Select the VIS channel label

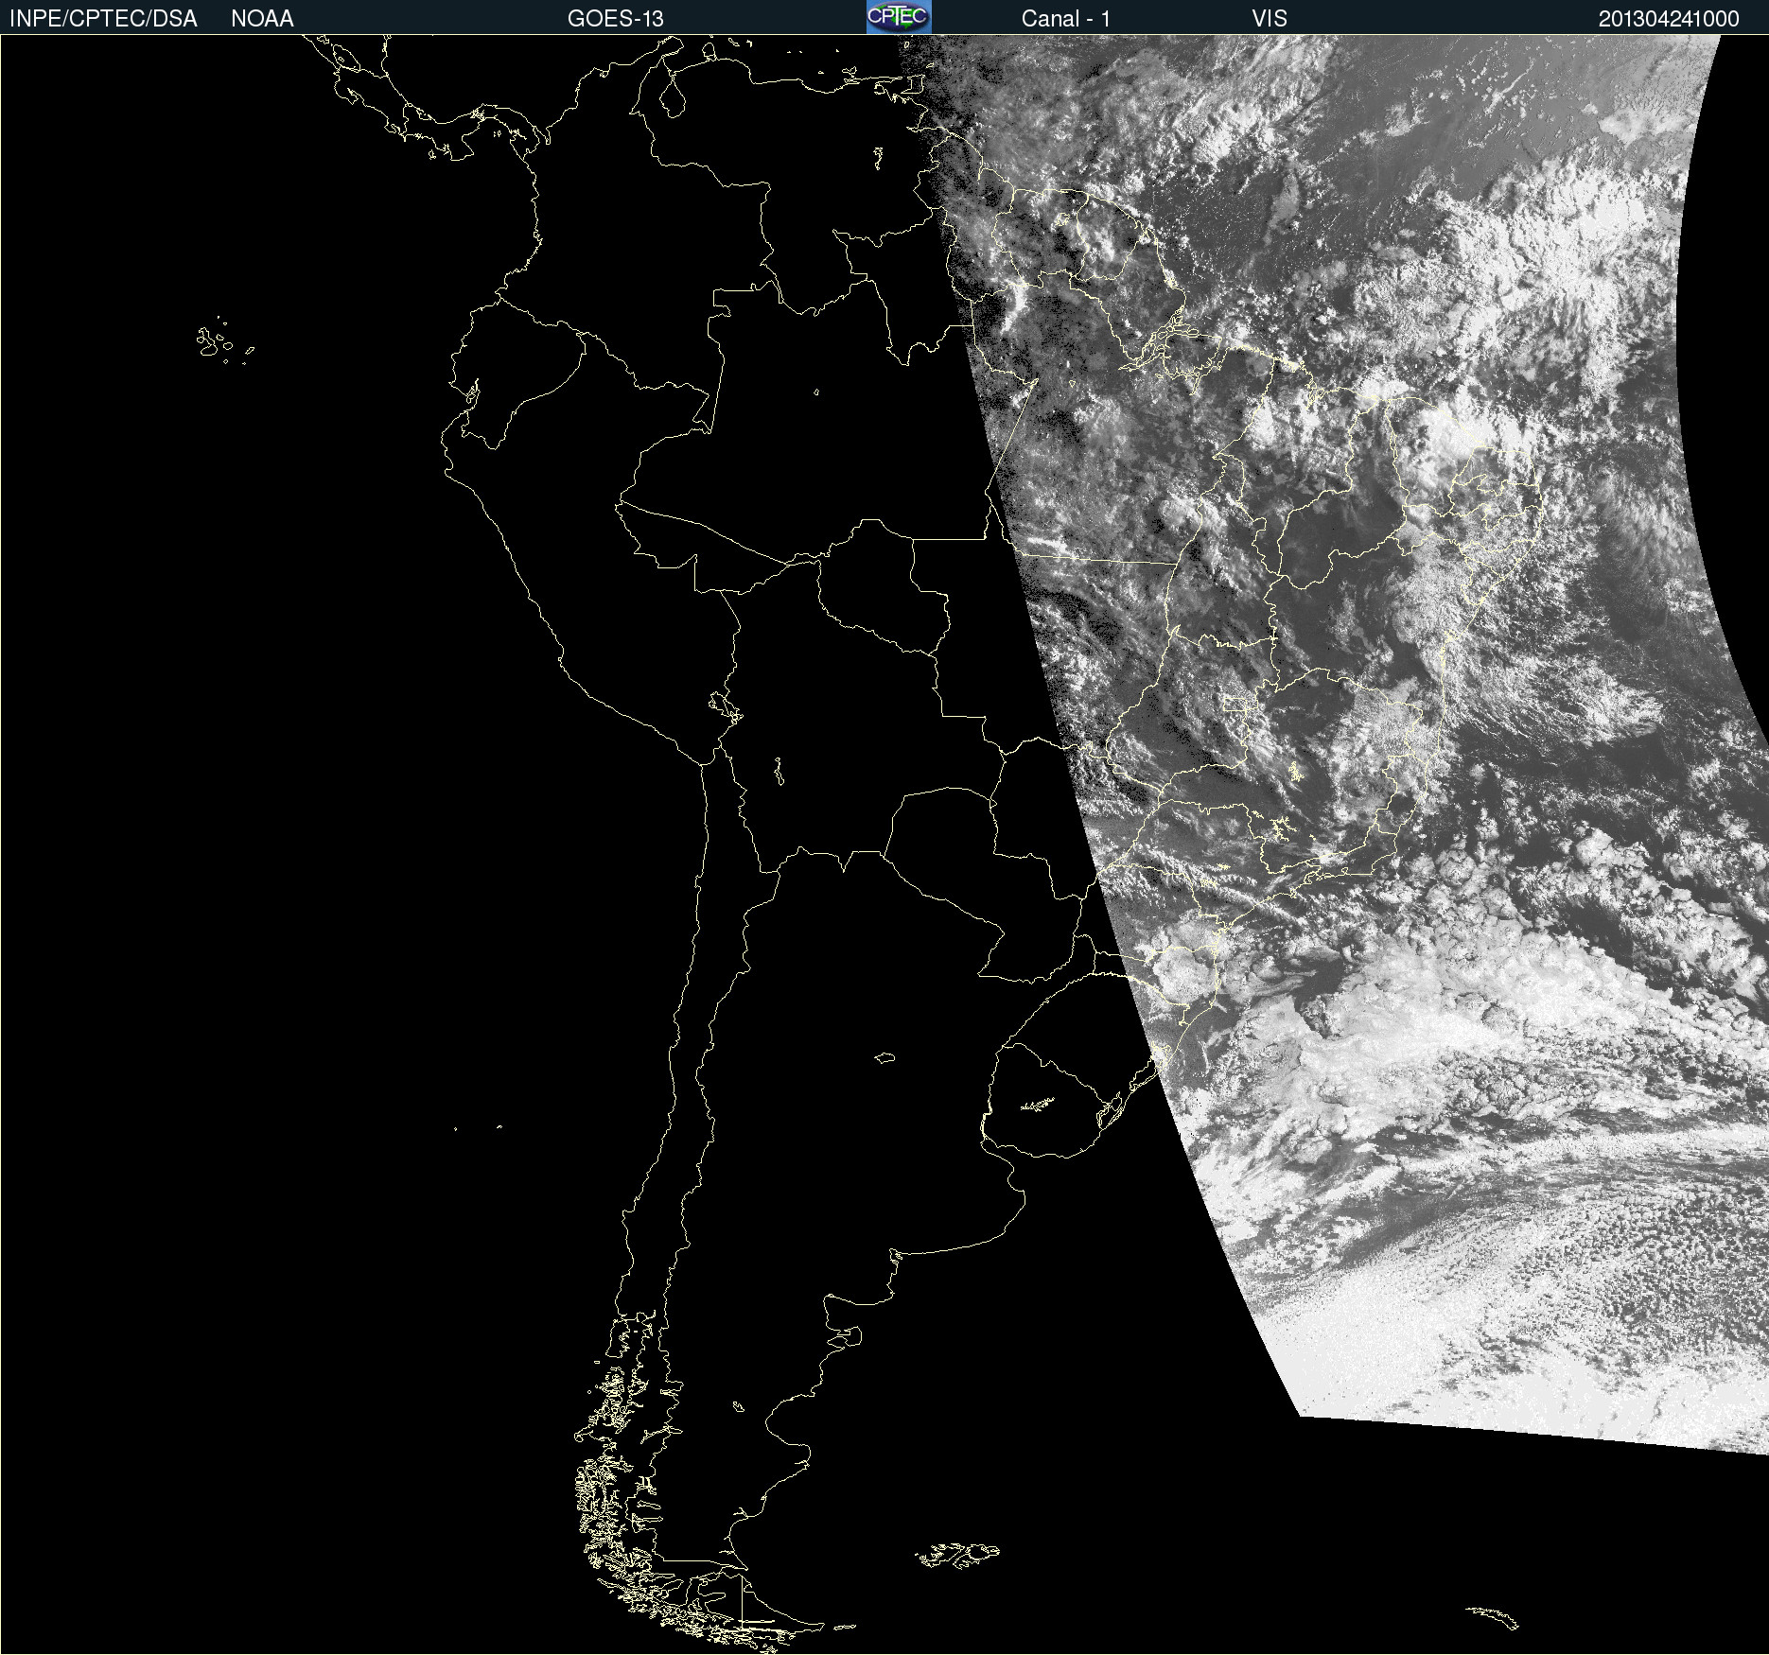(x=1270, y=19)
